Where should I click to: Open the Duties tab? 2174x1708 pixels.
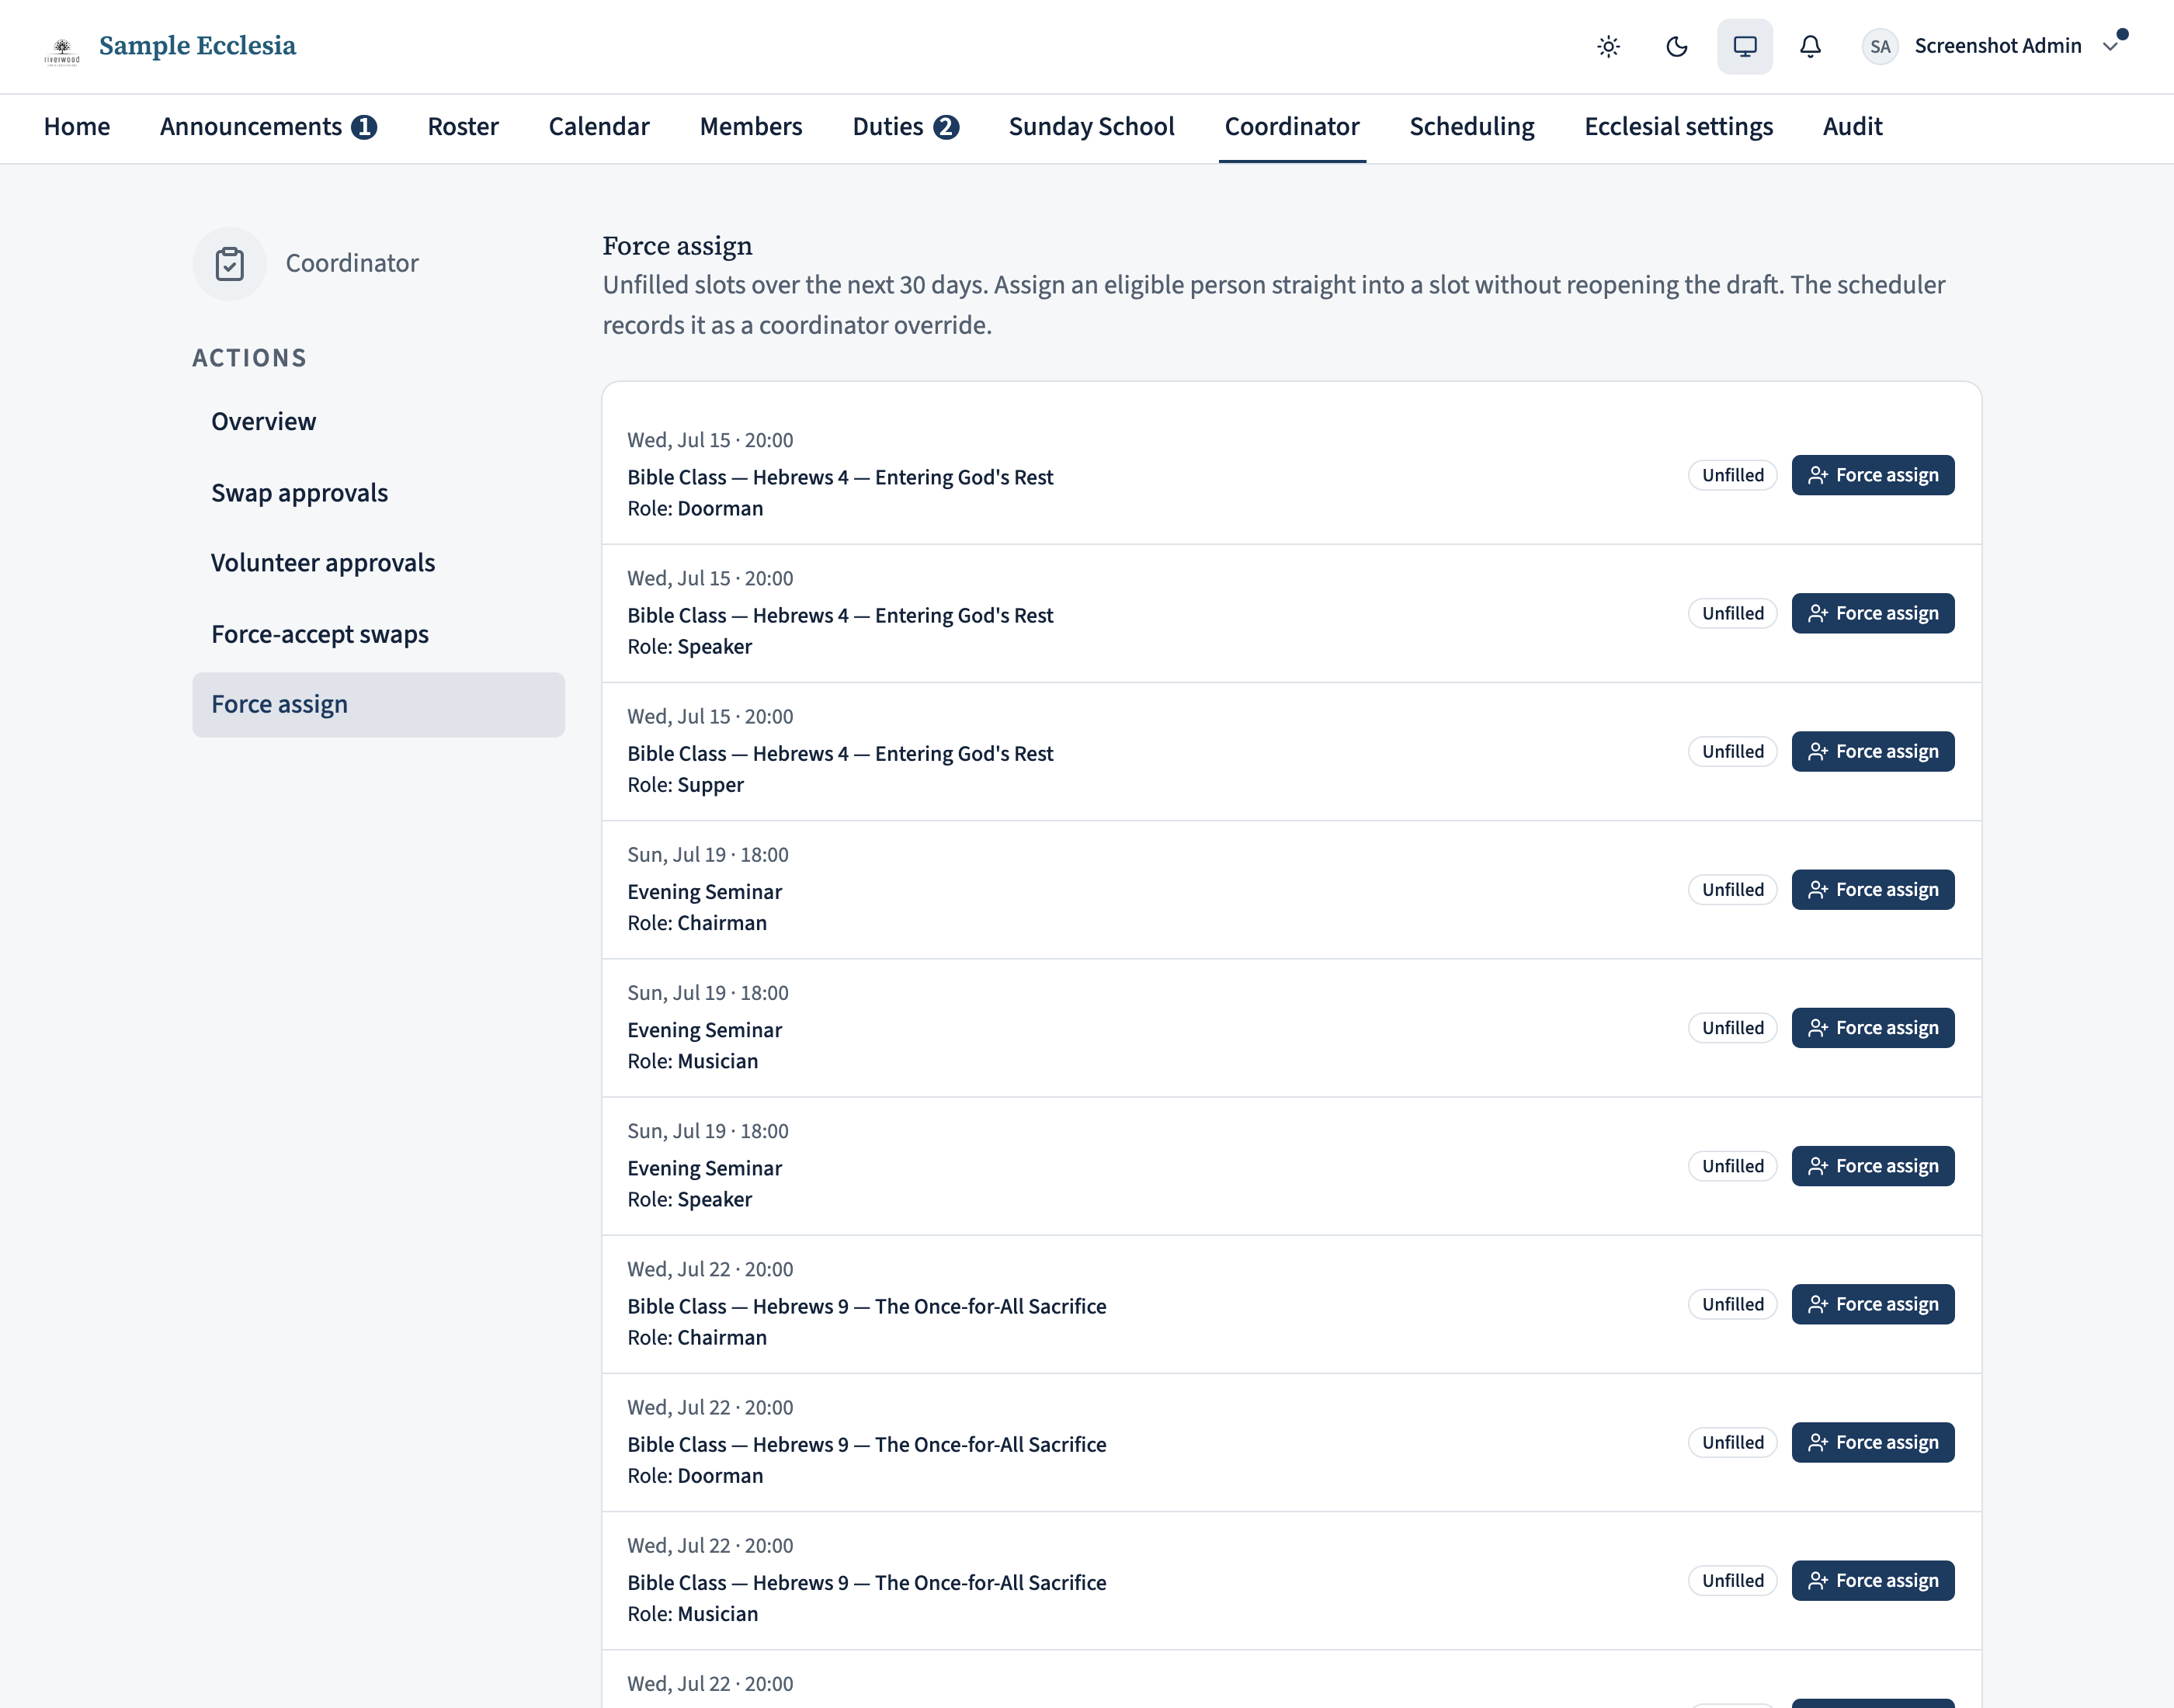tap(906, 127)
